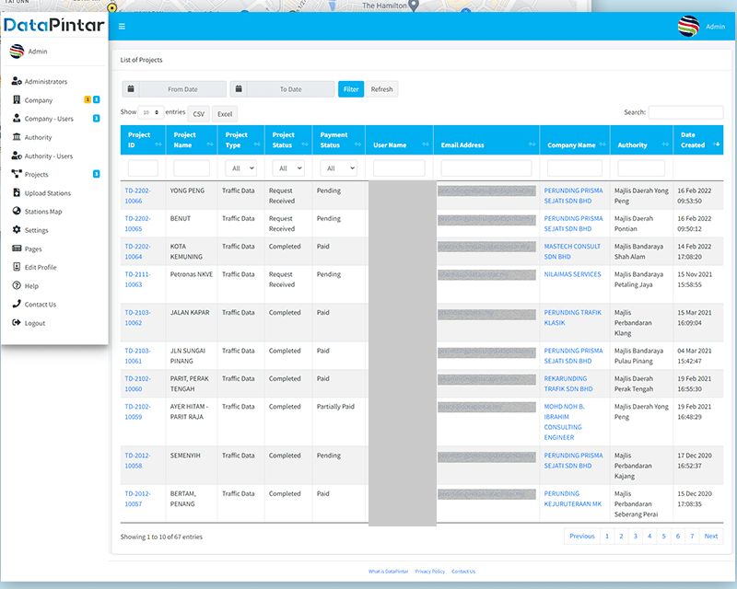Image resolution: width=737 pixels, height=589 pixels.
Task: Sort by Project ID column arrows
Action: coord(158,144)
